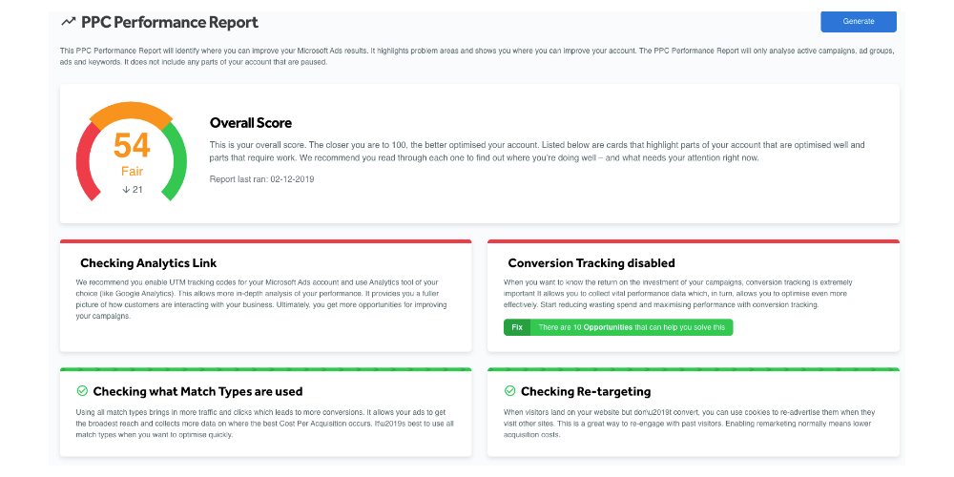Click the green Fix button
Viewport: 954px width, 477px height.
point(517,327)
